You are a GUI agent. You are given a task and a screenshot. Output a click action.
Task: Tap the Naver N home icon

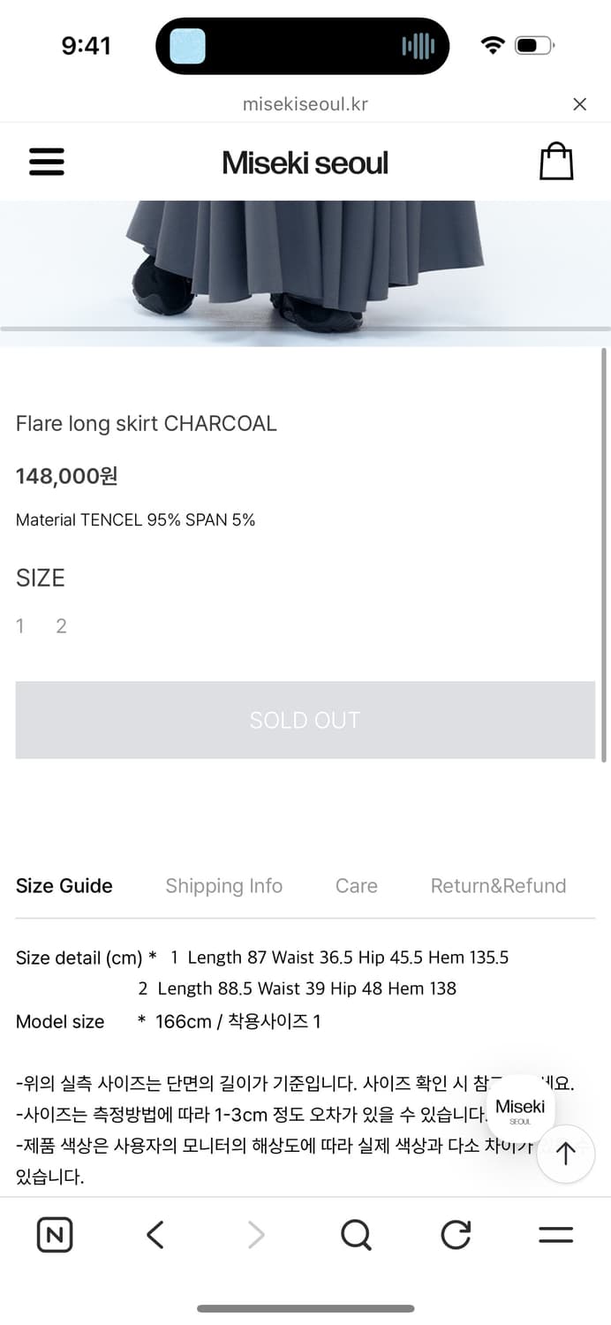(55, 1234)
